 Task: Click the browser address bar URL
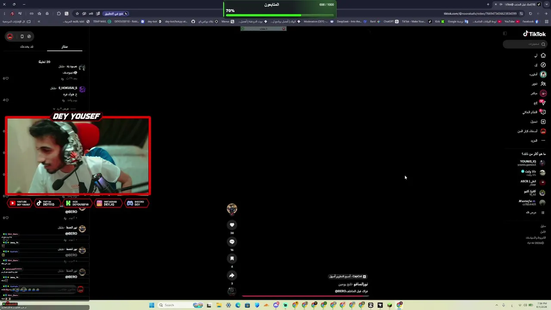tap(480, 13)
